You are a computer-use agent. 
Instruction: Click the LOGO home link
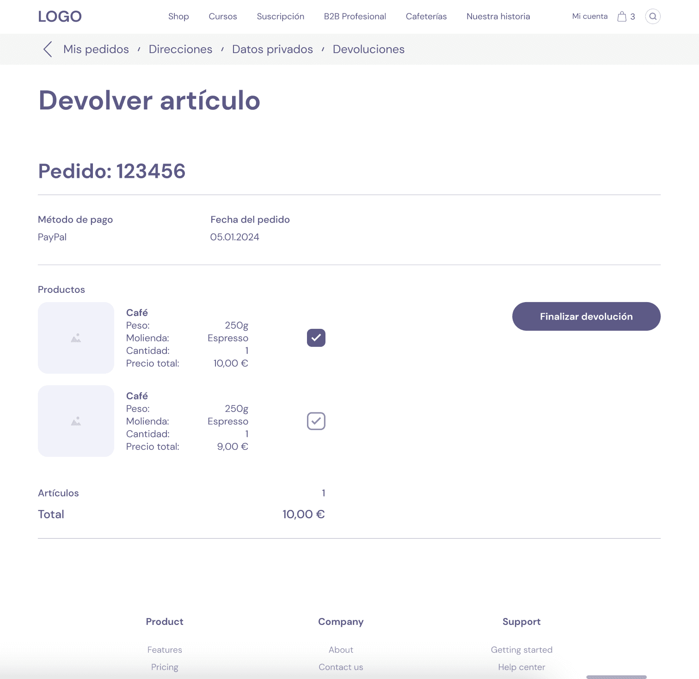[60, 17]
